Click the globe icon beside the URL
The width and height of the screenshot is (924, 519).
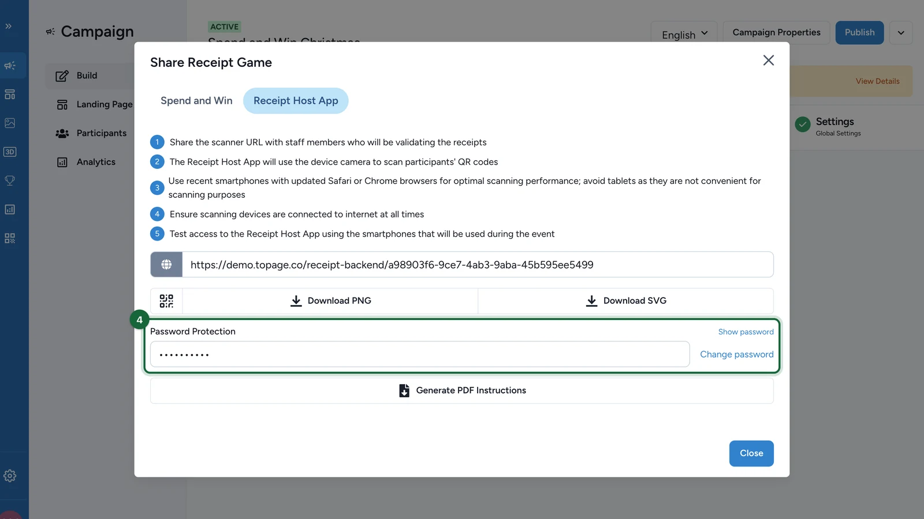click(166, 265)
